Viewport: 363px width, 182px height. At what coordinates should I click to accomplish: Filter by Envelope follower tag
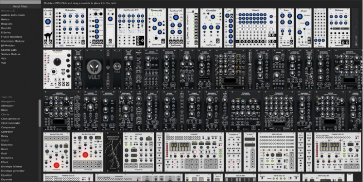[x=12, y=167]
